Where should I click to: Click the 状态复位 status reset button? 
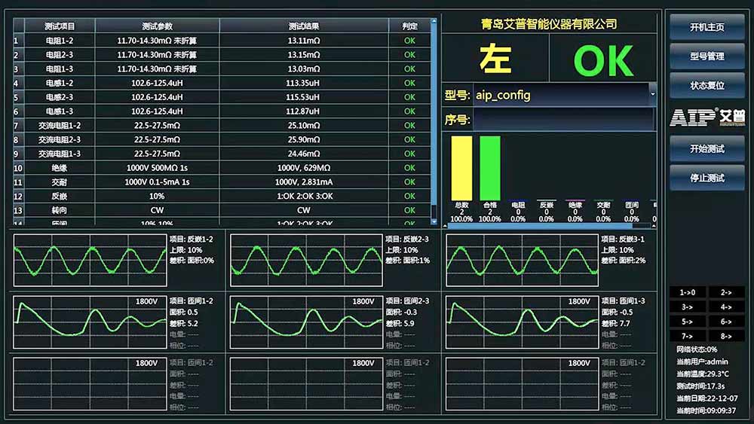coord(706,86)
